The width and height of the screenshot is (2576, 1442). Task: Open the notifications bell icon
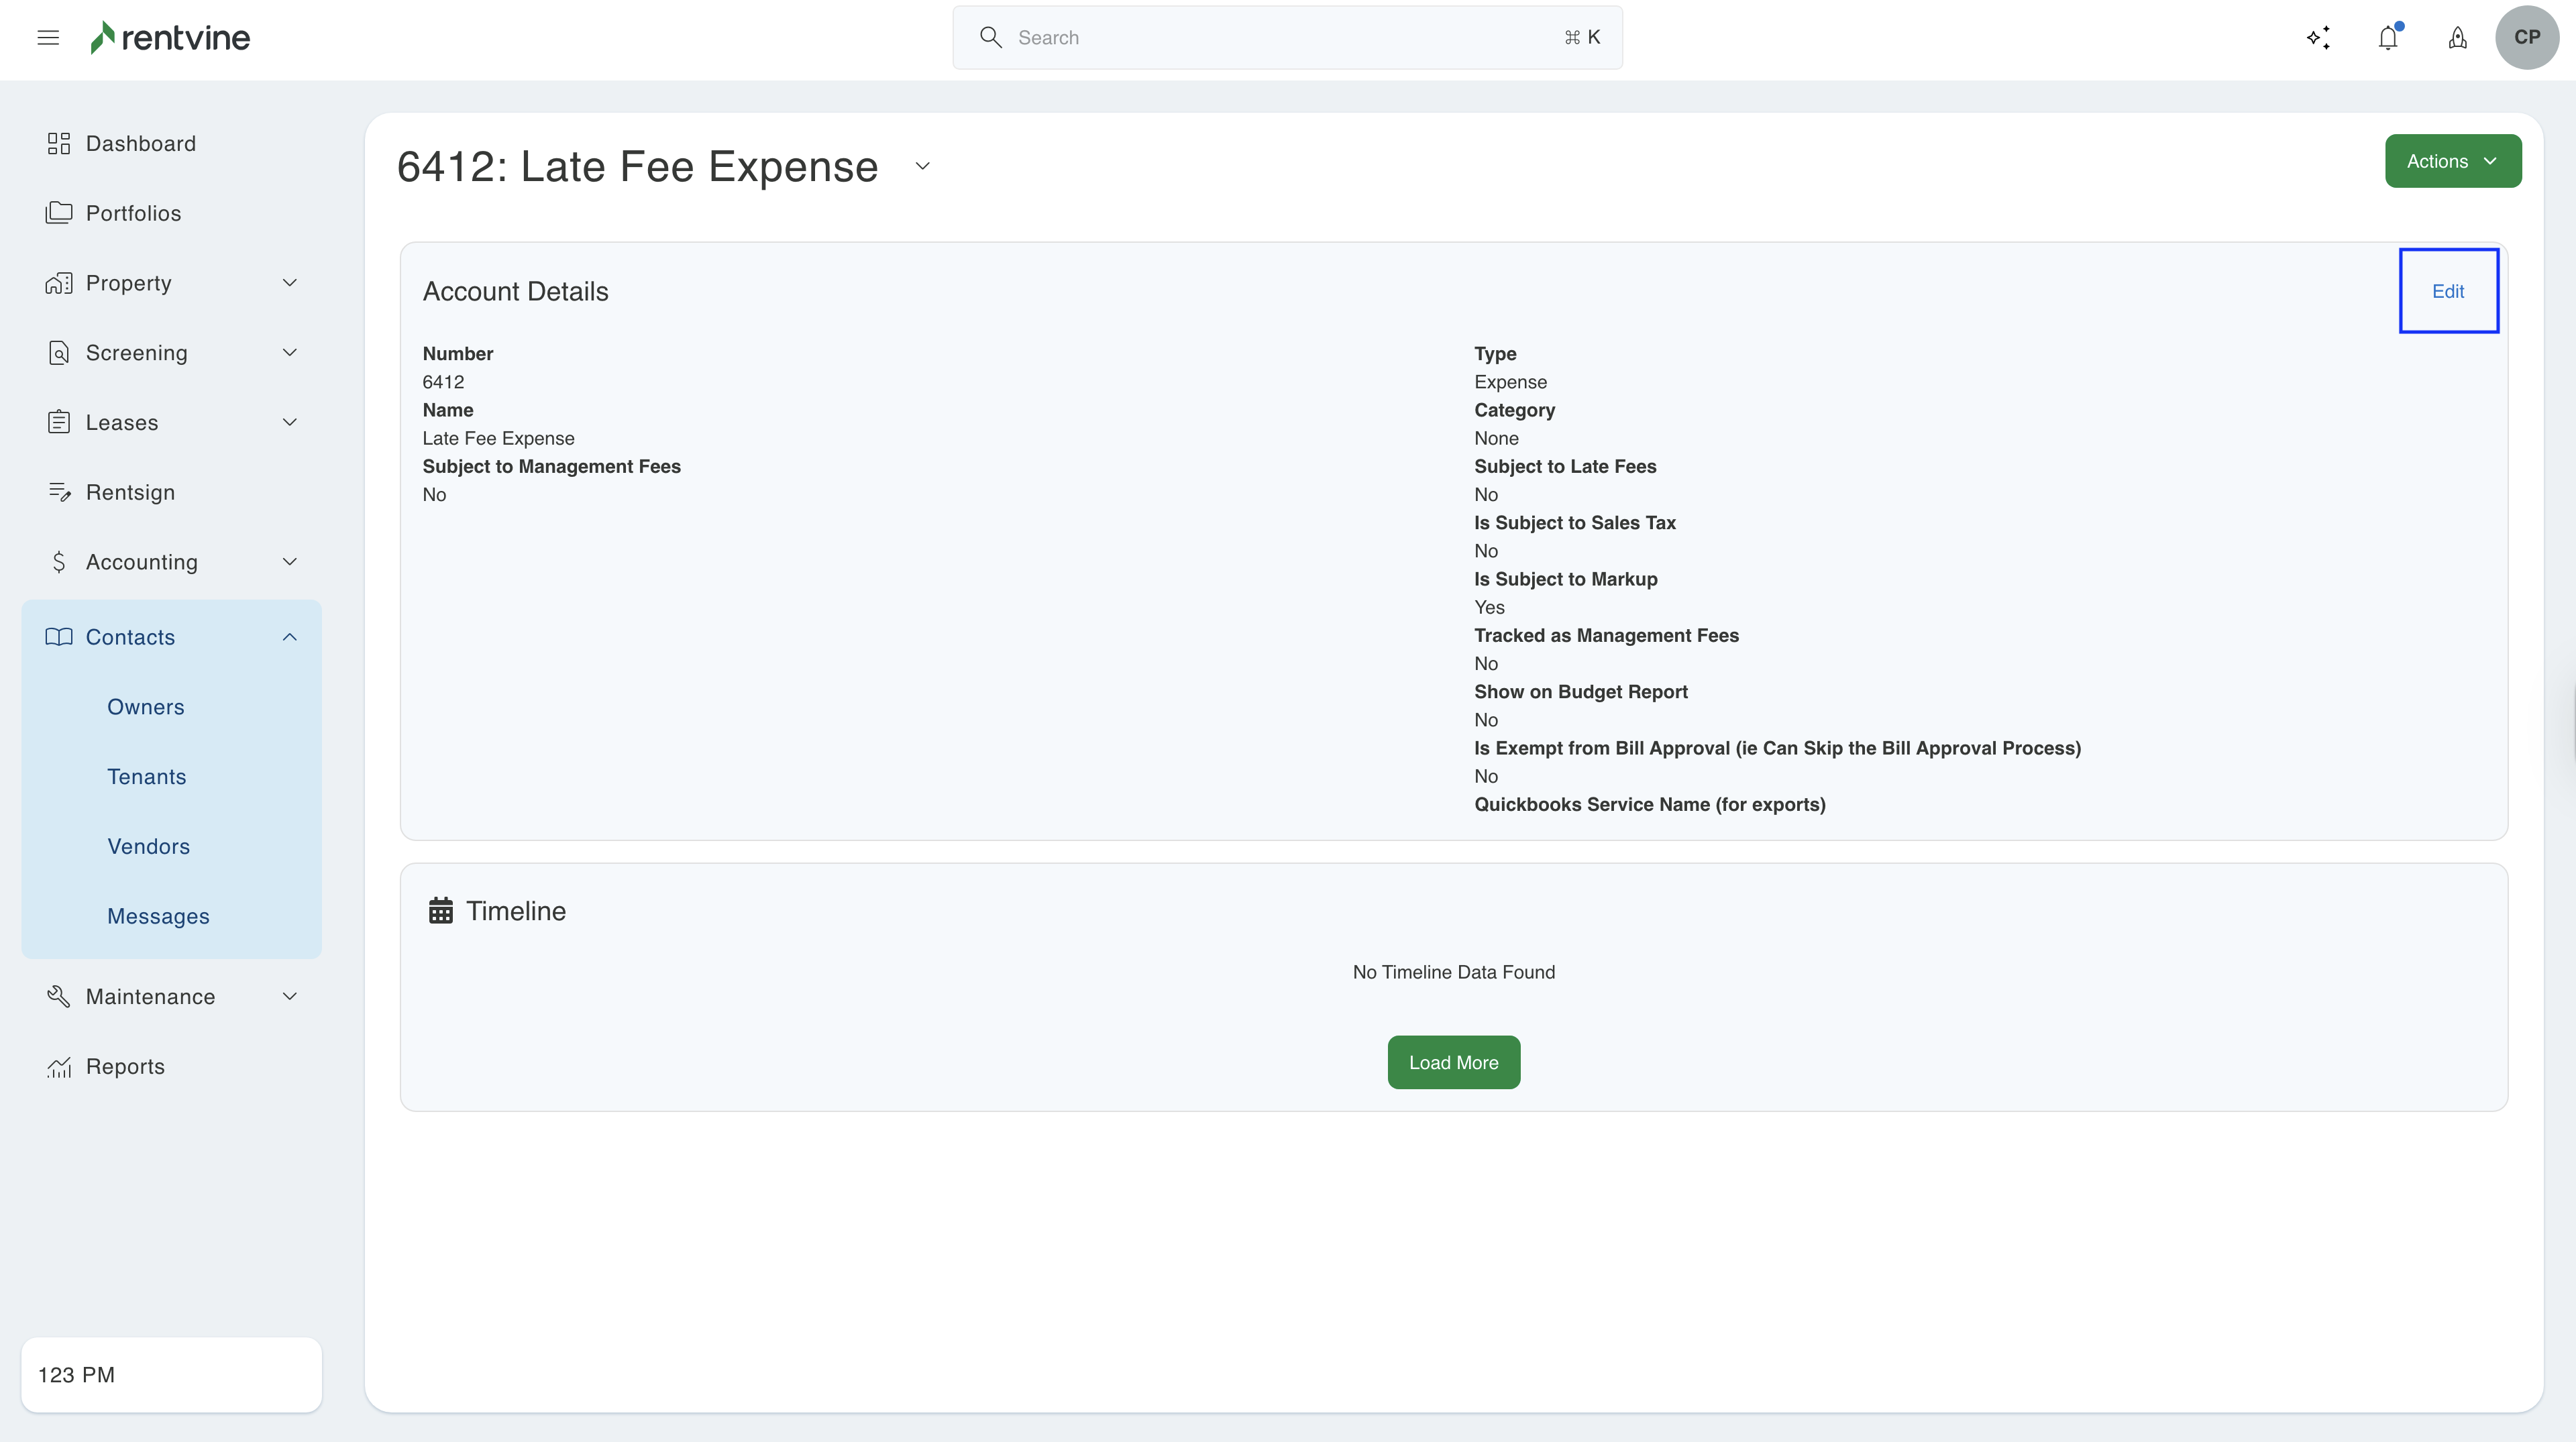click(x=2388, y=38)
